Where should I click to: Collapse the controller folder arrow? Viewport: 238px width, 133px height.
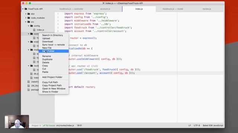[x=29, y=34]
